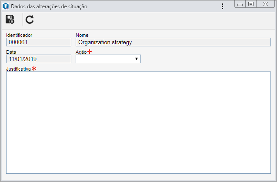Click the red required marker beside Justificativa

coord(34,68)
